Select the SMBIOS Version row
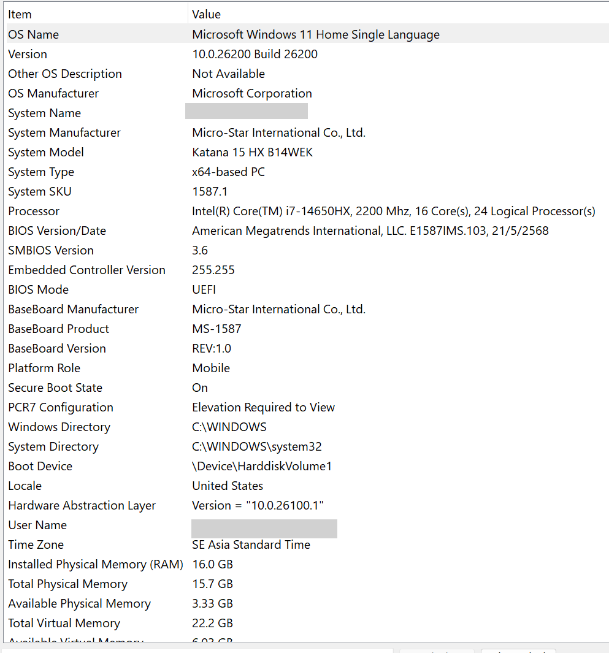Viewport: 609px width, 653px height. pos(307,250)
